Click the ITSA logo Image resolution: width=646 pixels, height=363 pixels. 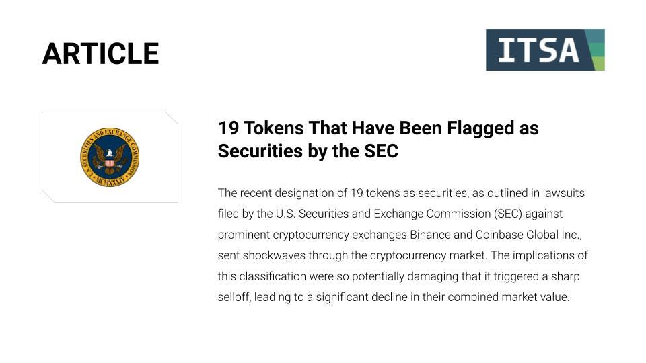pos(545,50)
